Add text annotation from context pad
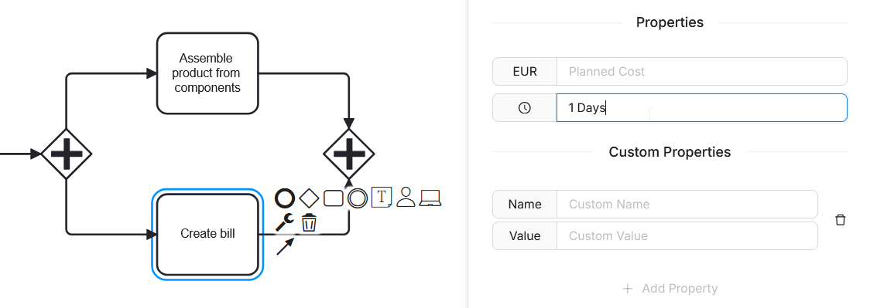 [x=382, y=198]
